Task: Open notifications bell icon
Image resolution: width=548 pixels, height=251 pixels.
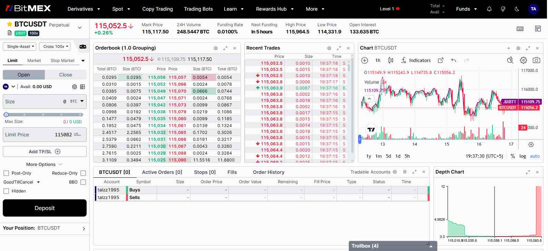Action: (489, 9)
